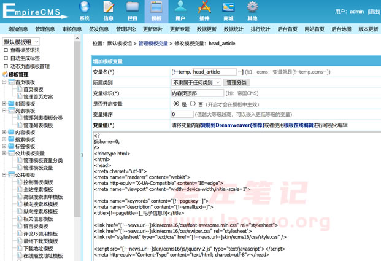Open the 默认模板组 dropdown
381x261 pixels.
(26, 41)
